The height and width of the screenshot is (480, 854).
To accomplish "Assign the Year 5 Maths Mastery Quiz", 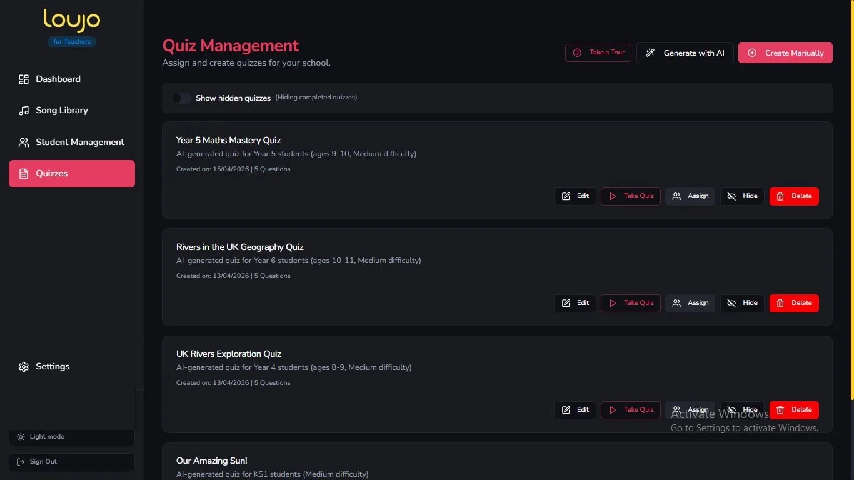I will (690, 196).
